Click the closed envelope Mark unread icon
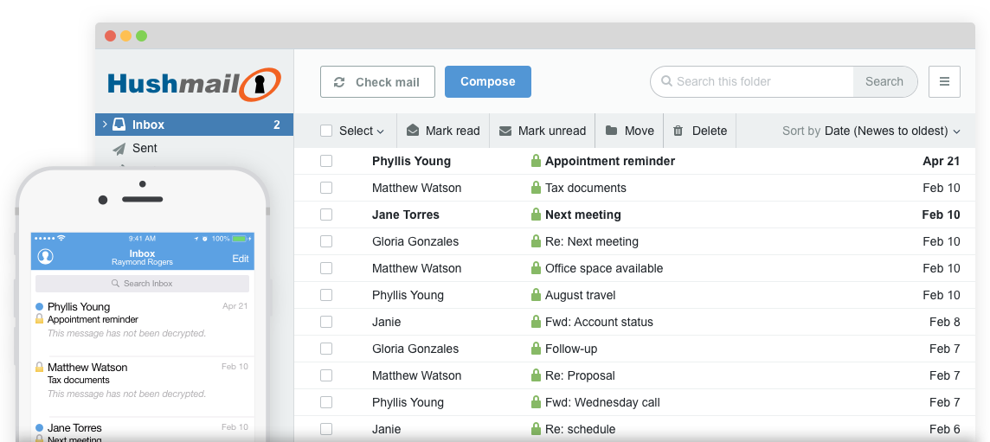This screenshot has width=990, height=442. click(505, 131)
